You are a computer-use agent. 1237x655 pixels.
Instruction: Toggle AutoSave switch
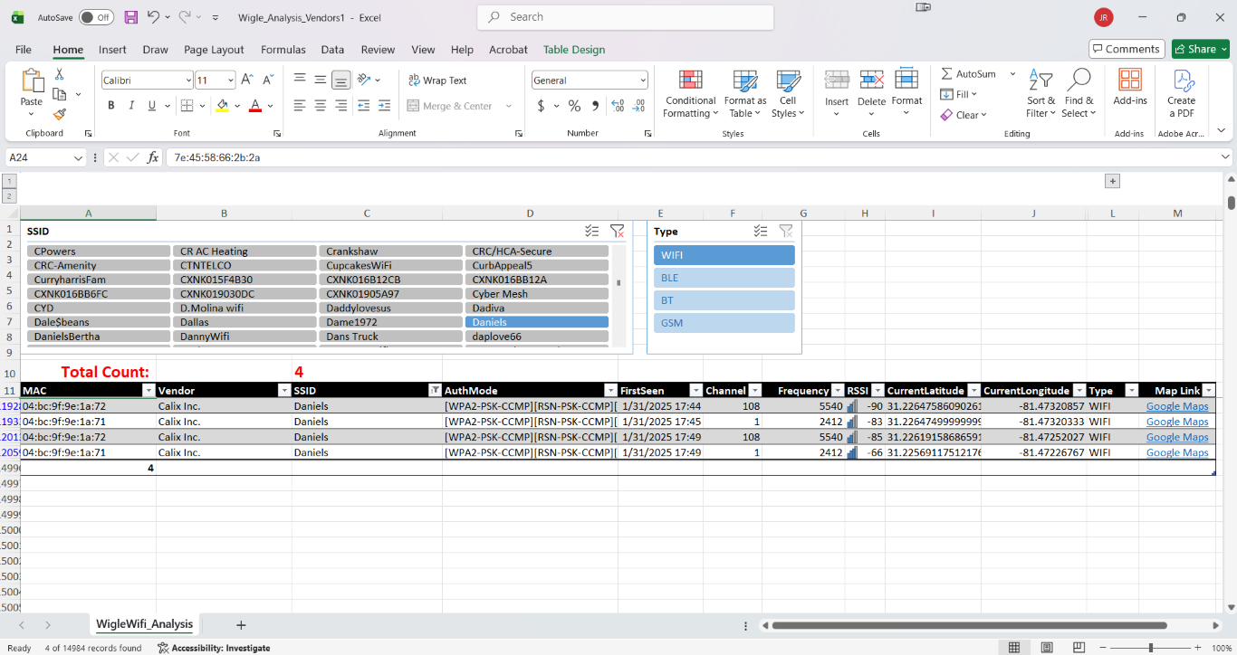(x=96, y=17)
